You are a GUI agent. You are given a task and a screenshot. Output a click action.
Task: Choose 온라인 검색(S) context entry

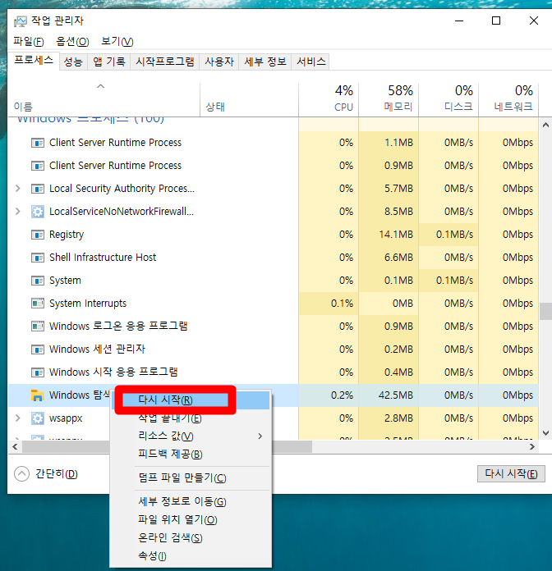(191, 538)
